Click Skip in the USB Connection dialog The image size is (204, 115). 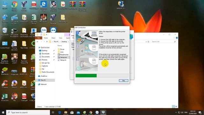coord(123,80)
